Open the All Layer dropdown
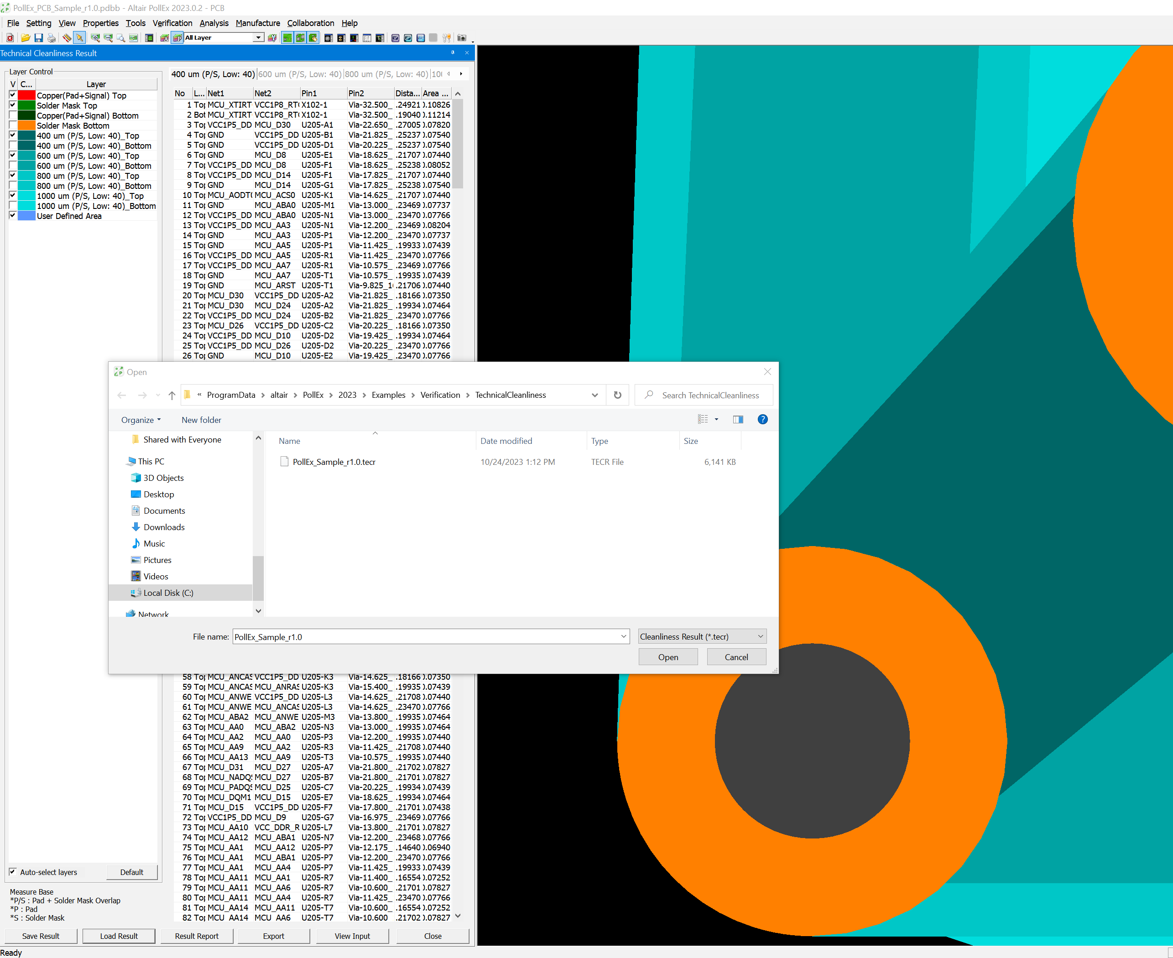The image size is (1173, 958). [x=258, y=38]
